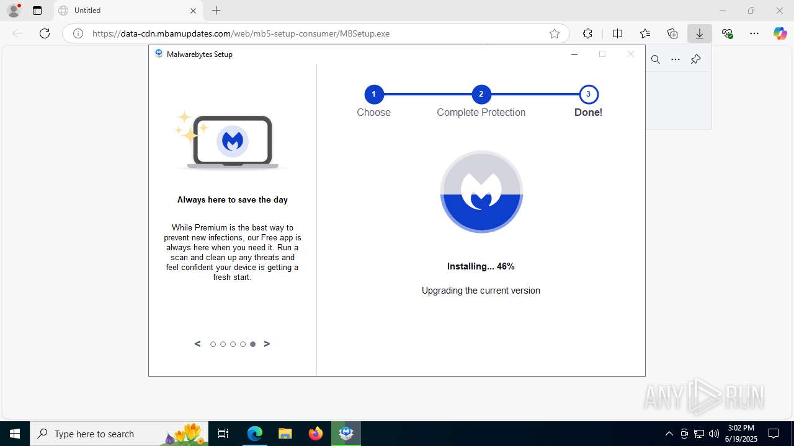This screenshot has height=446, width=794.
Task: Open Copilot sidebar
Action: (780, 33)
